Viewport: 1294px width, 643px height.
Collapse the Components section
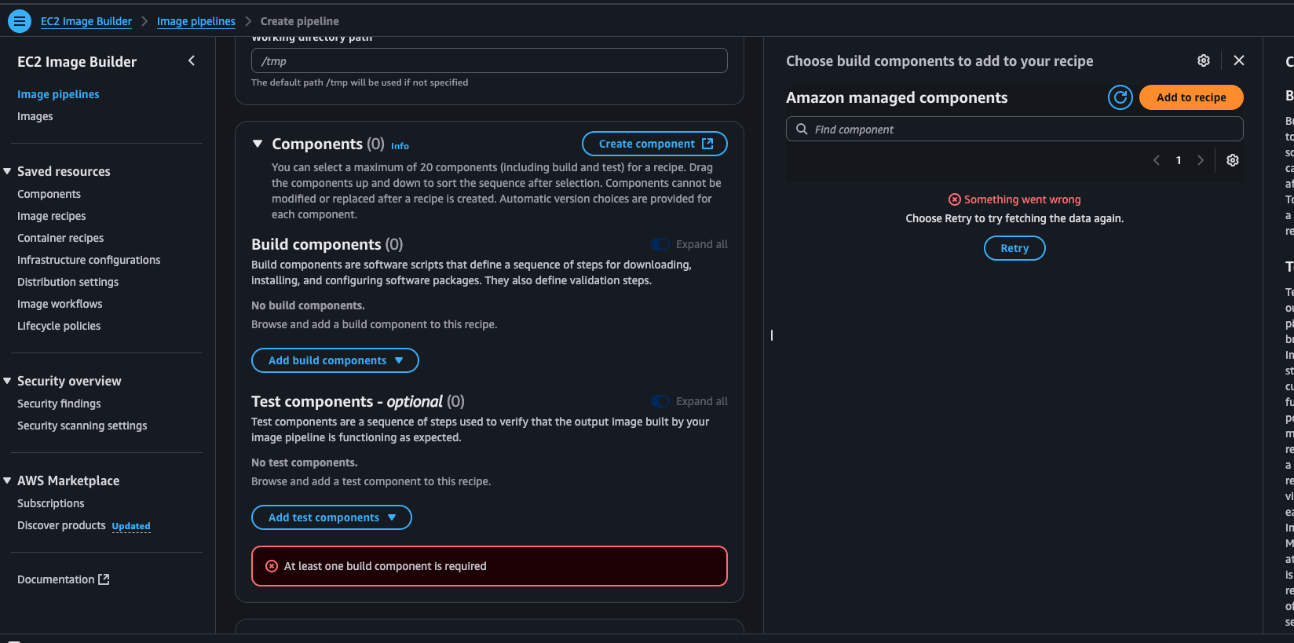point(257,144)
